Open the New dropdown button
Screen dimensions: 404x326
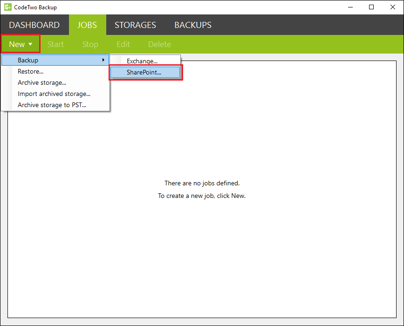[x=21, y=44]
